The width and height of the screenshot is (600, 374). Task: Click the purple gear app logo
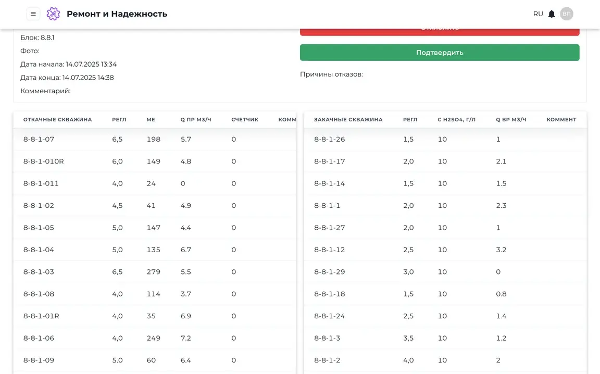(x=53, y=14)
